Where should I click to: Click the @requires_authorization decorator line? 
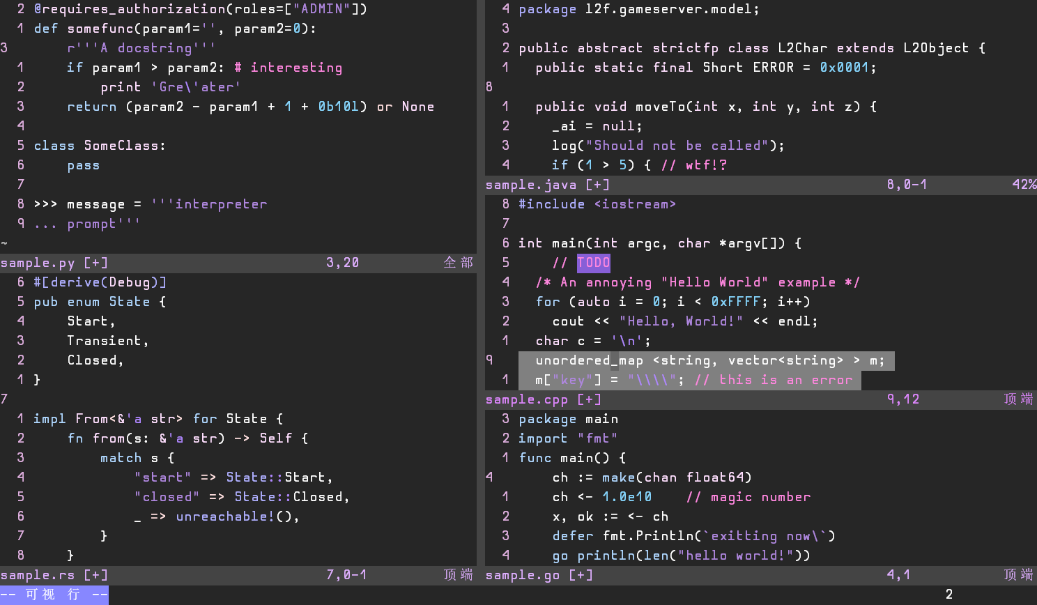[x=201, y=9]
